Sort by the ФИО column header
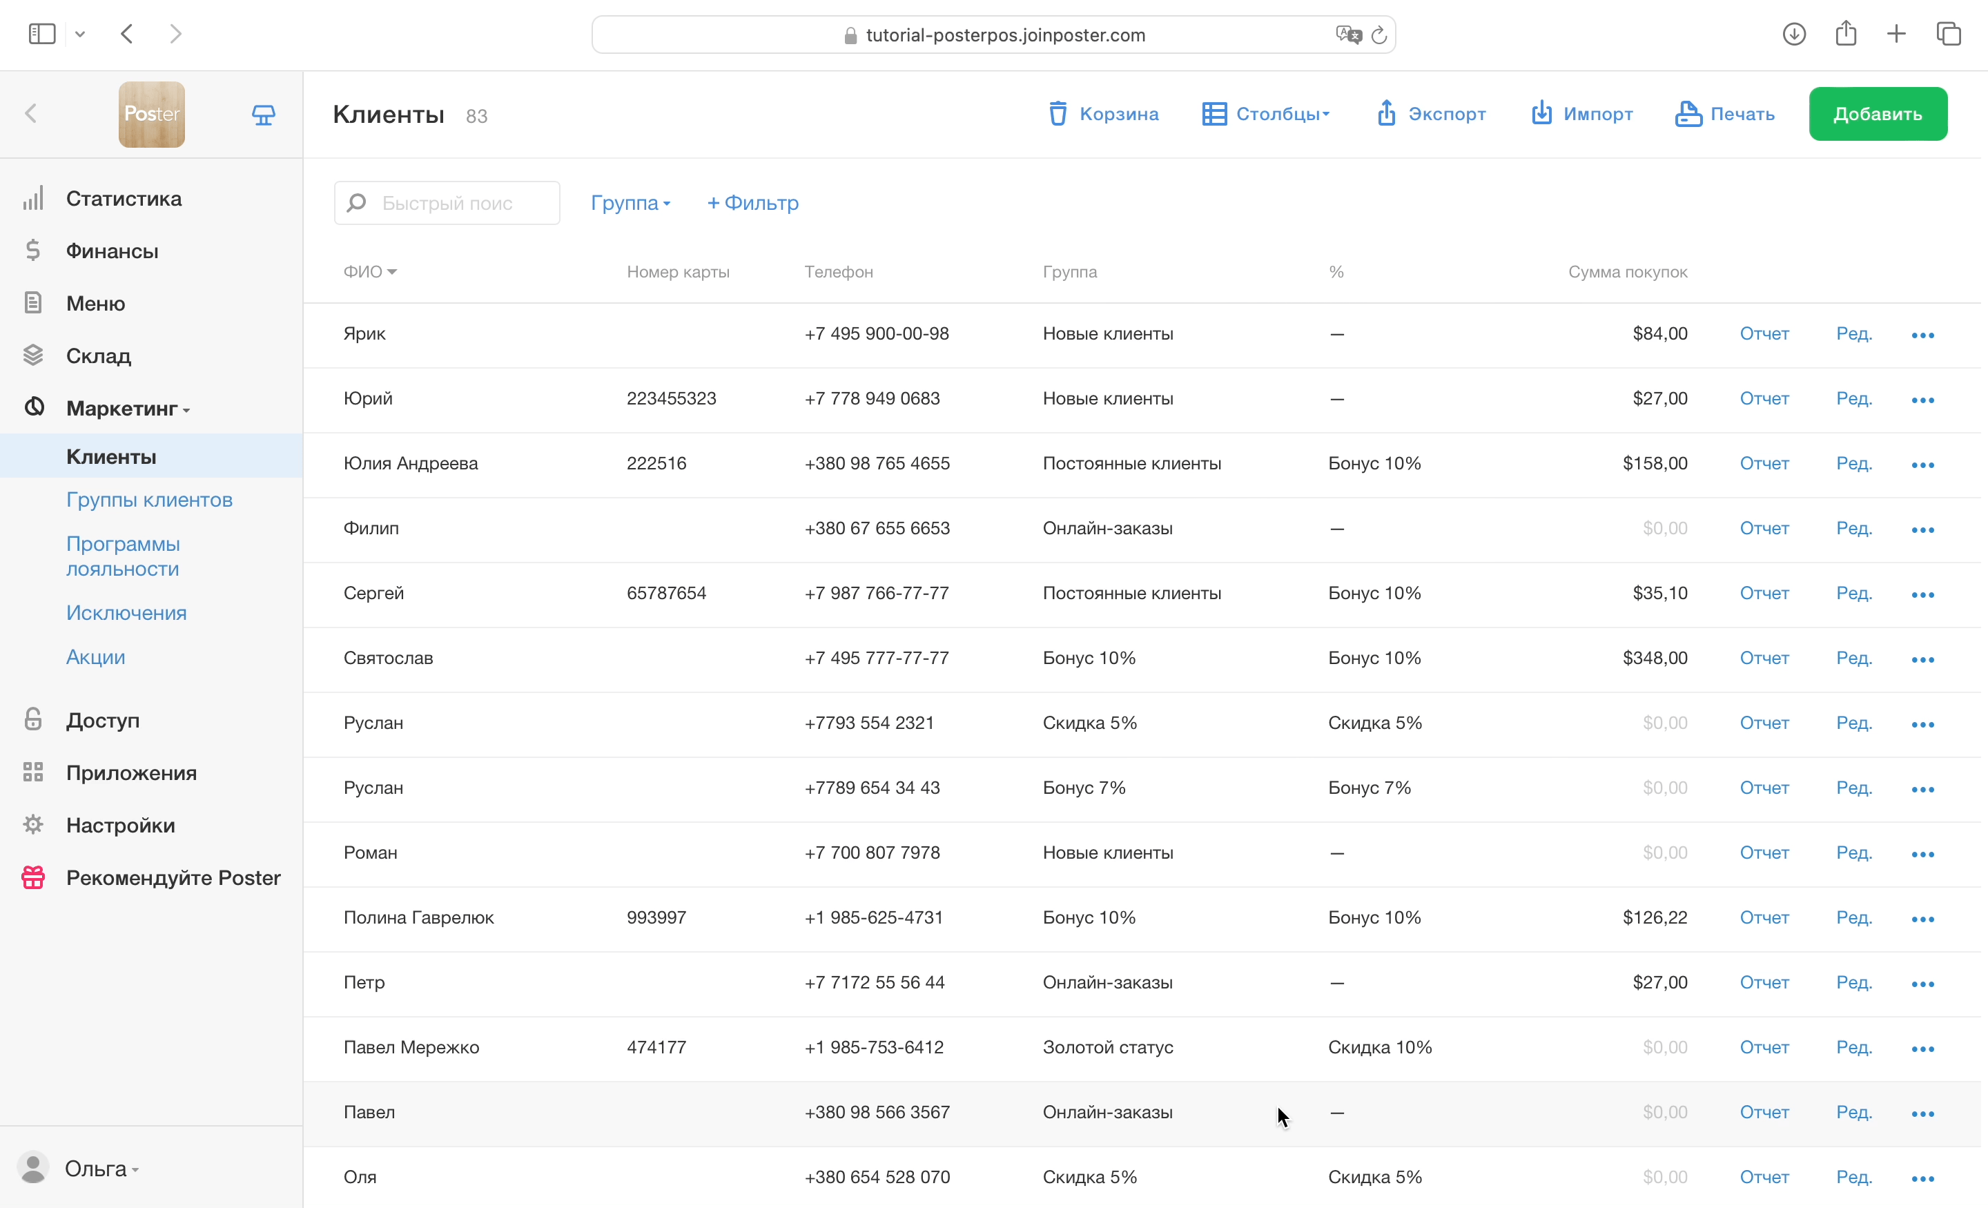1988x1208 pixels. coord(369,272)
